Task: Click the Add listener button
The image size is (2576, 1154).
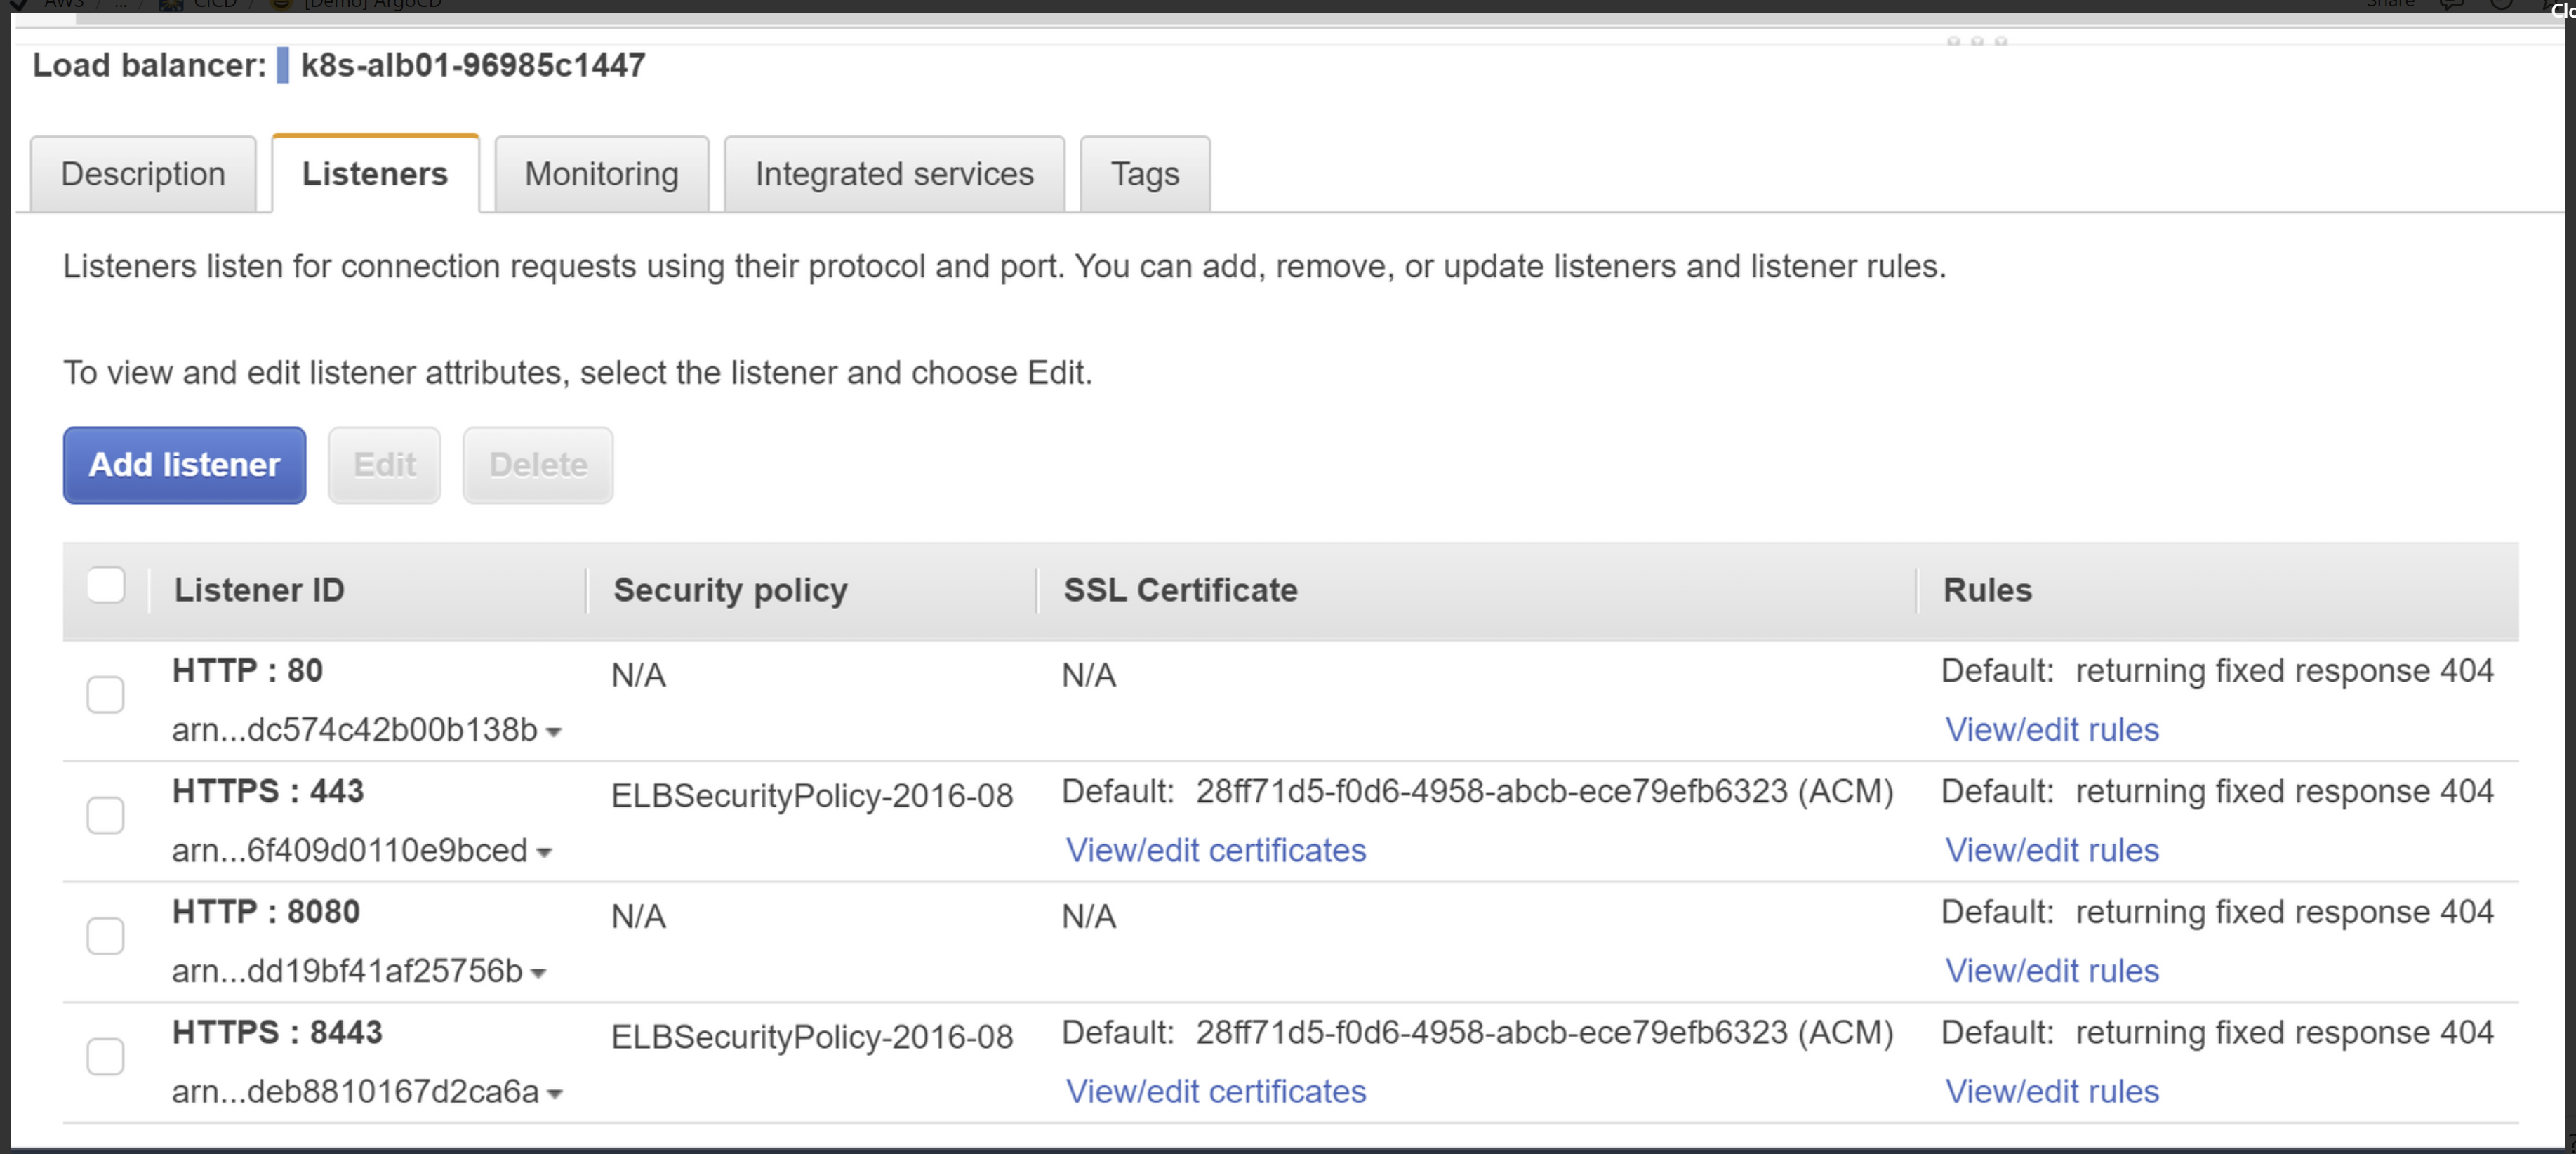Action: point(184,465)
